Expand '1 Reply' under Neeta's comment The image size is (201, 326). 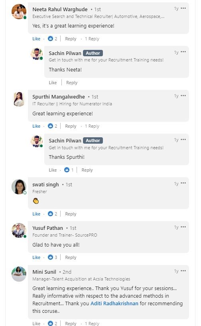tap(92, 39)
